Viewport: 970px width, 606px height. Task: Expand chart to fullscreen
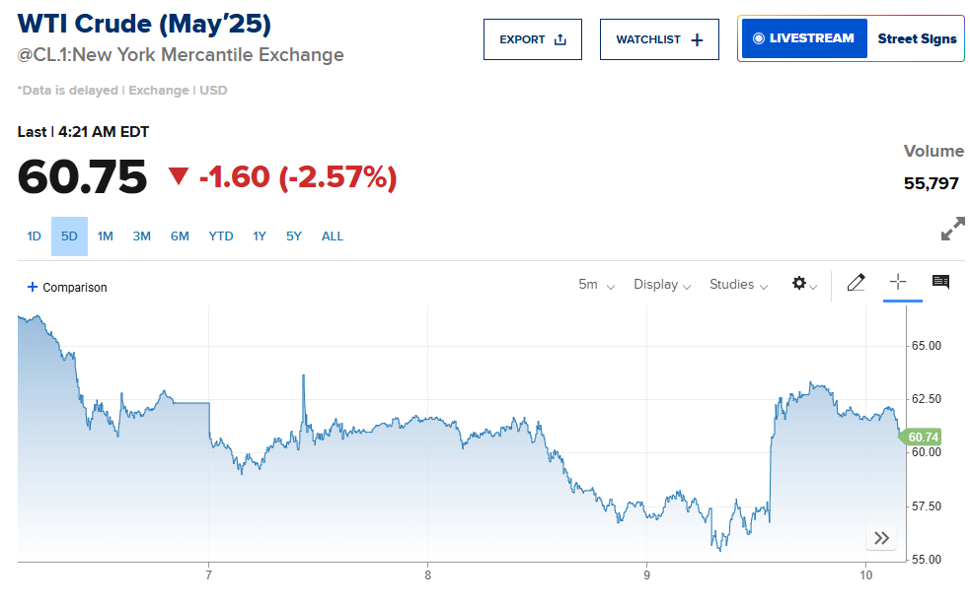(x=952, y=231)
